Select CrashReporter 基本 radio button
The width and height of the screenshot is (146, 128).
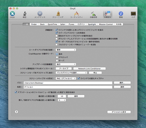[x=57, y=54]
